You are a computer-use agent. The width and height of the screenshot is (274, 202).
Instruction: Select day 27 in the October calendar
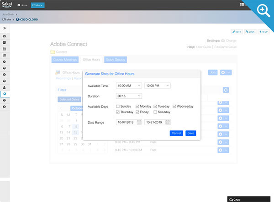tap(61, 144)
